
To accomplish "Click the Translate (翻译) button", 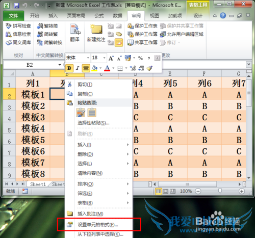I will (x=75, y=33).
